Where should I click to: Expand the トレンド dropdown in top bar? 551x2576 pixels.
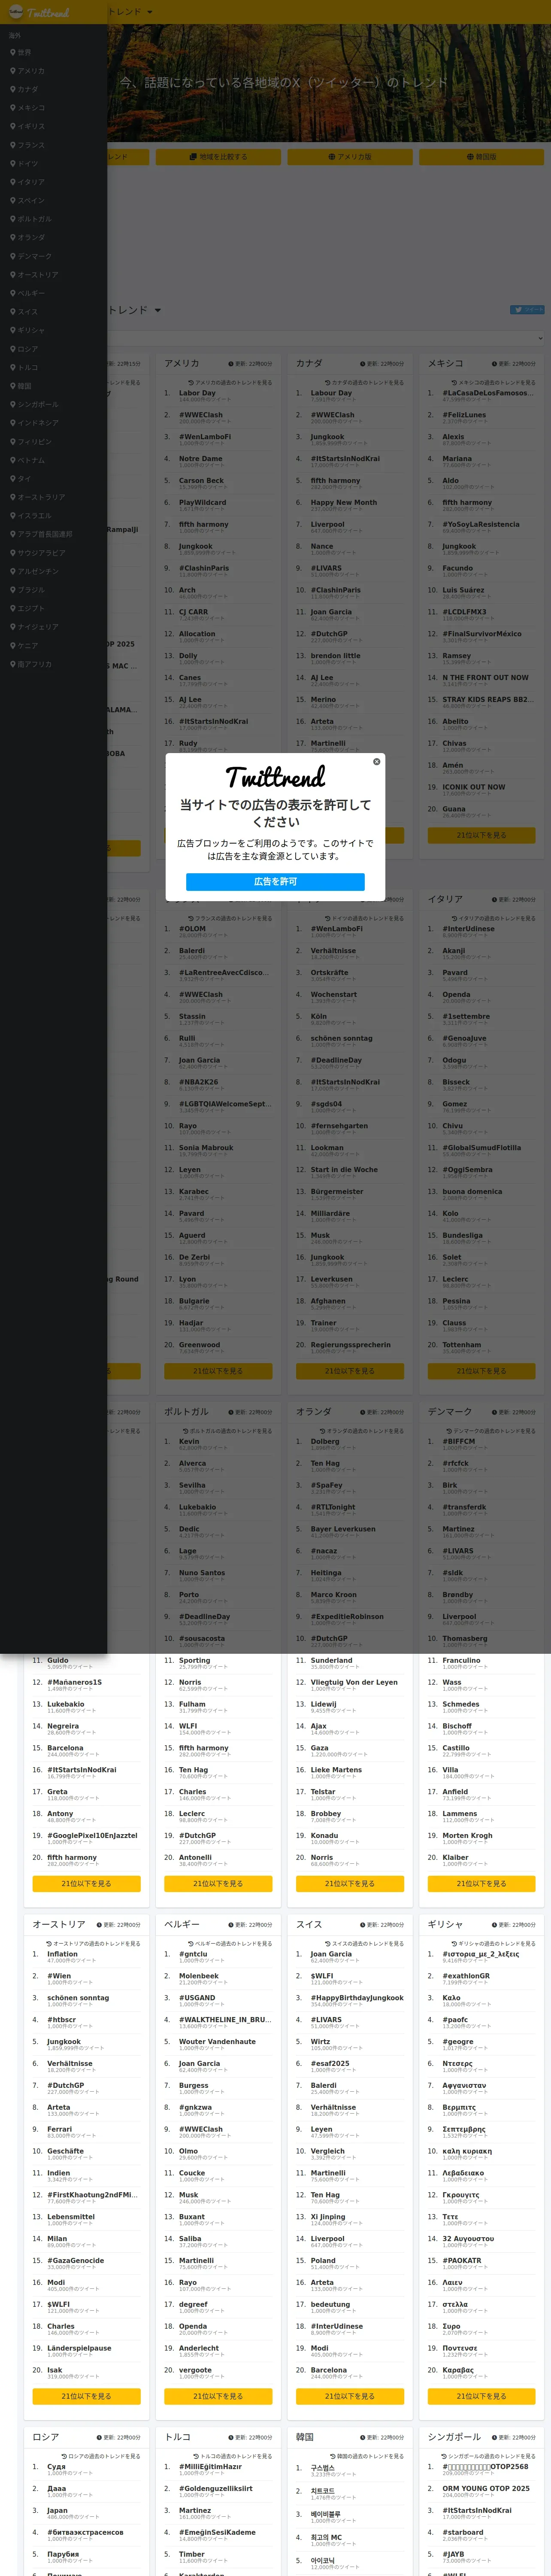[x=130, y=12]
